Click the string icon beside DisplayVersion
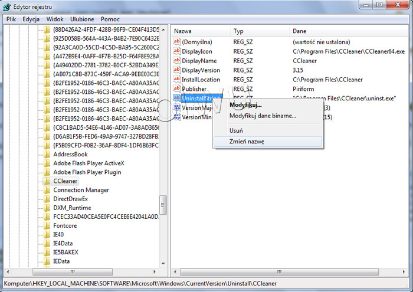 (177, 70)
